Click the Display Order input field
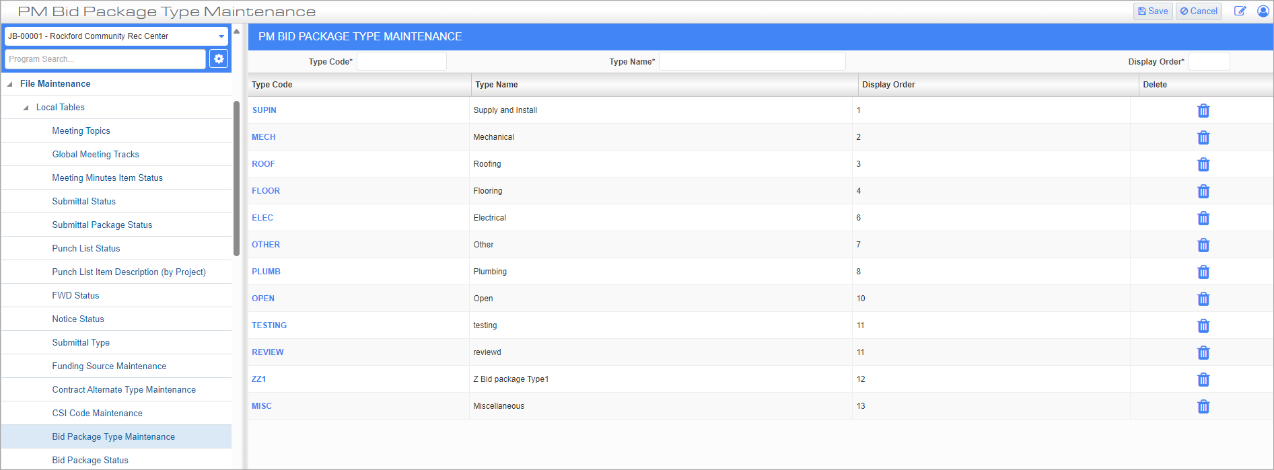Image resolution: width=1274 pixels, height=470 pixels. [x=1209, y=61]
